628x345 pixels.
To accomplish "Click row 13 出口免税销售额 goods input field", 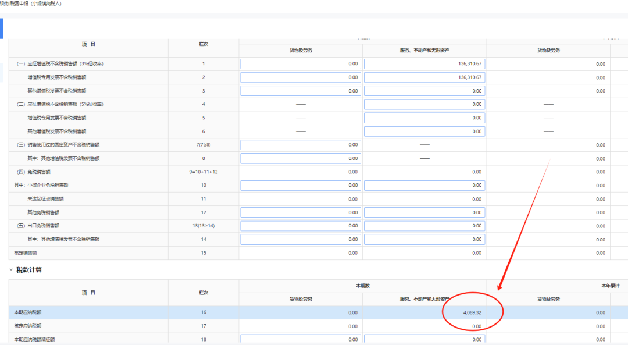I will click(301, 226).
